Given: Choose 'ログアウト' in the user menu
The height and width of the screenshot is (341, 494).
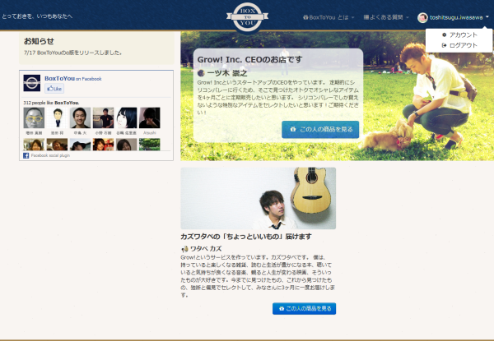Looking at the screenshot, I should tap(459, 45).
